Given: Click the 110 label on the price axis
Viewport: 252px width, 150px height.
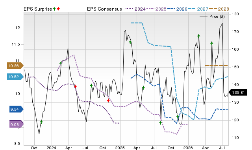Looking at the screenshot, I should 235,137.
